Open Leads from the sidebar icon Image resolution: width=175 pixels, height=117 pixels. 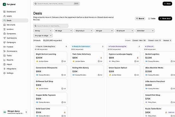pos(4,16)
